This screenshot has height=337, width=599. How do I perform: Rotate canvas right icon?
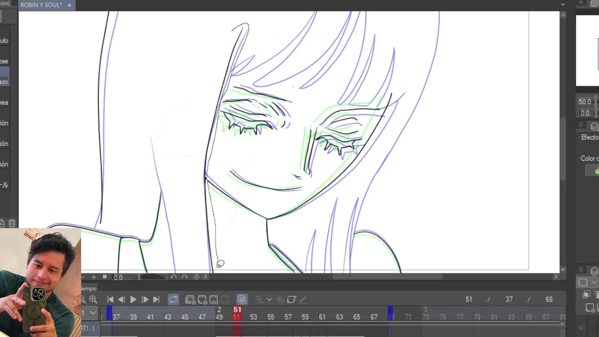[184, 277]
